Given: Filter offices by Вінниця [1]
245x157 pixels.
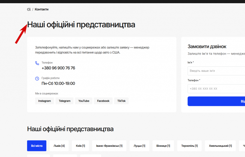Looking at the screenshot, I should [x=163, y=146].
